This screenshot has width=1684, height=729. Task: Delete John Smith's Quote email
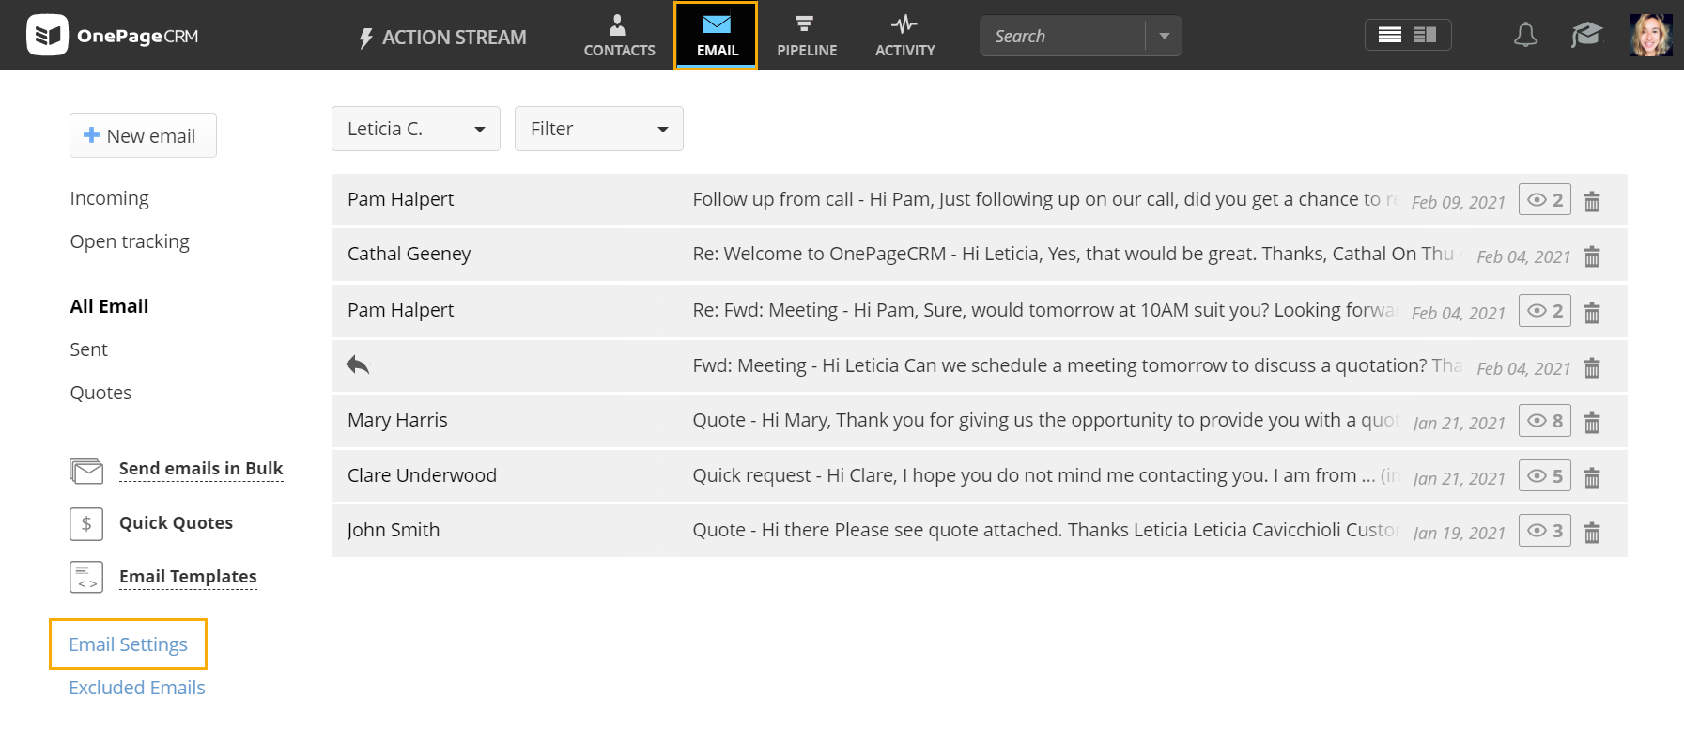1592,533
